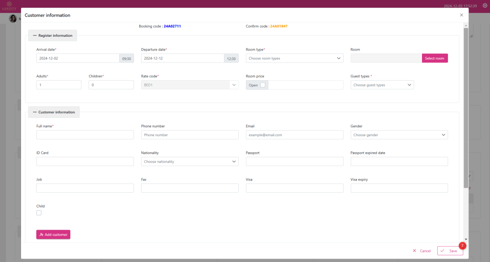Click the departure time 12:30 box
Viewport: 490px width, 262px height.
[x=231, y=58]
